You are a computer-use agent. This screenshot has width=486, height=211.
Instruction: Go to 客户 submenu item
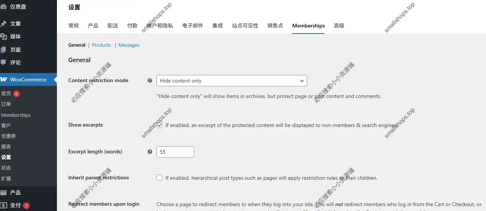6,125
